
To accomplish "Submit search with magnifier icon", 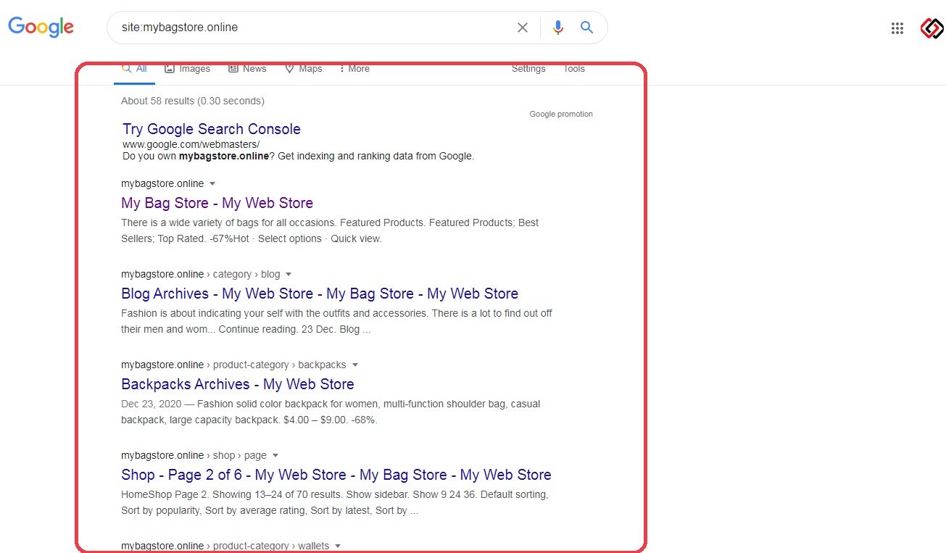I will pos(587,28).
